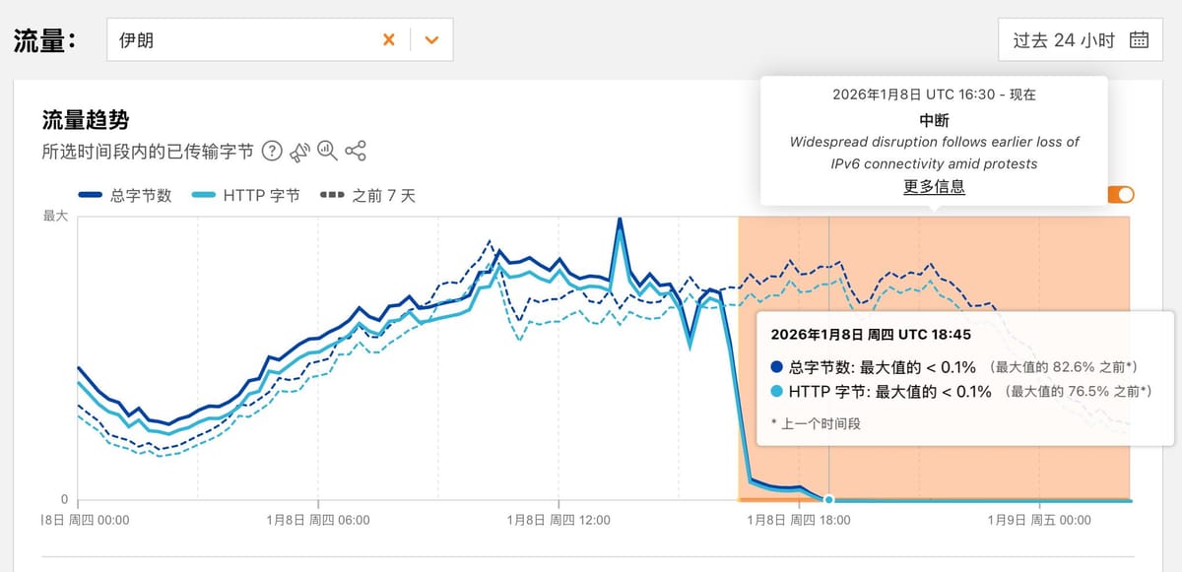Click the dashed 之前 7 天 legend marker
Screen dimensions: 1182x572
(x=333, y=196)
